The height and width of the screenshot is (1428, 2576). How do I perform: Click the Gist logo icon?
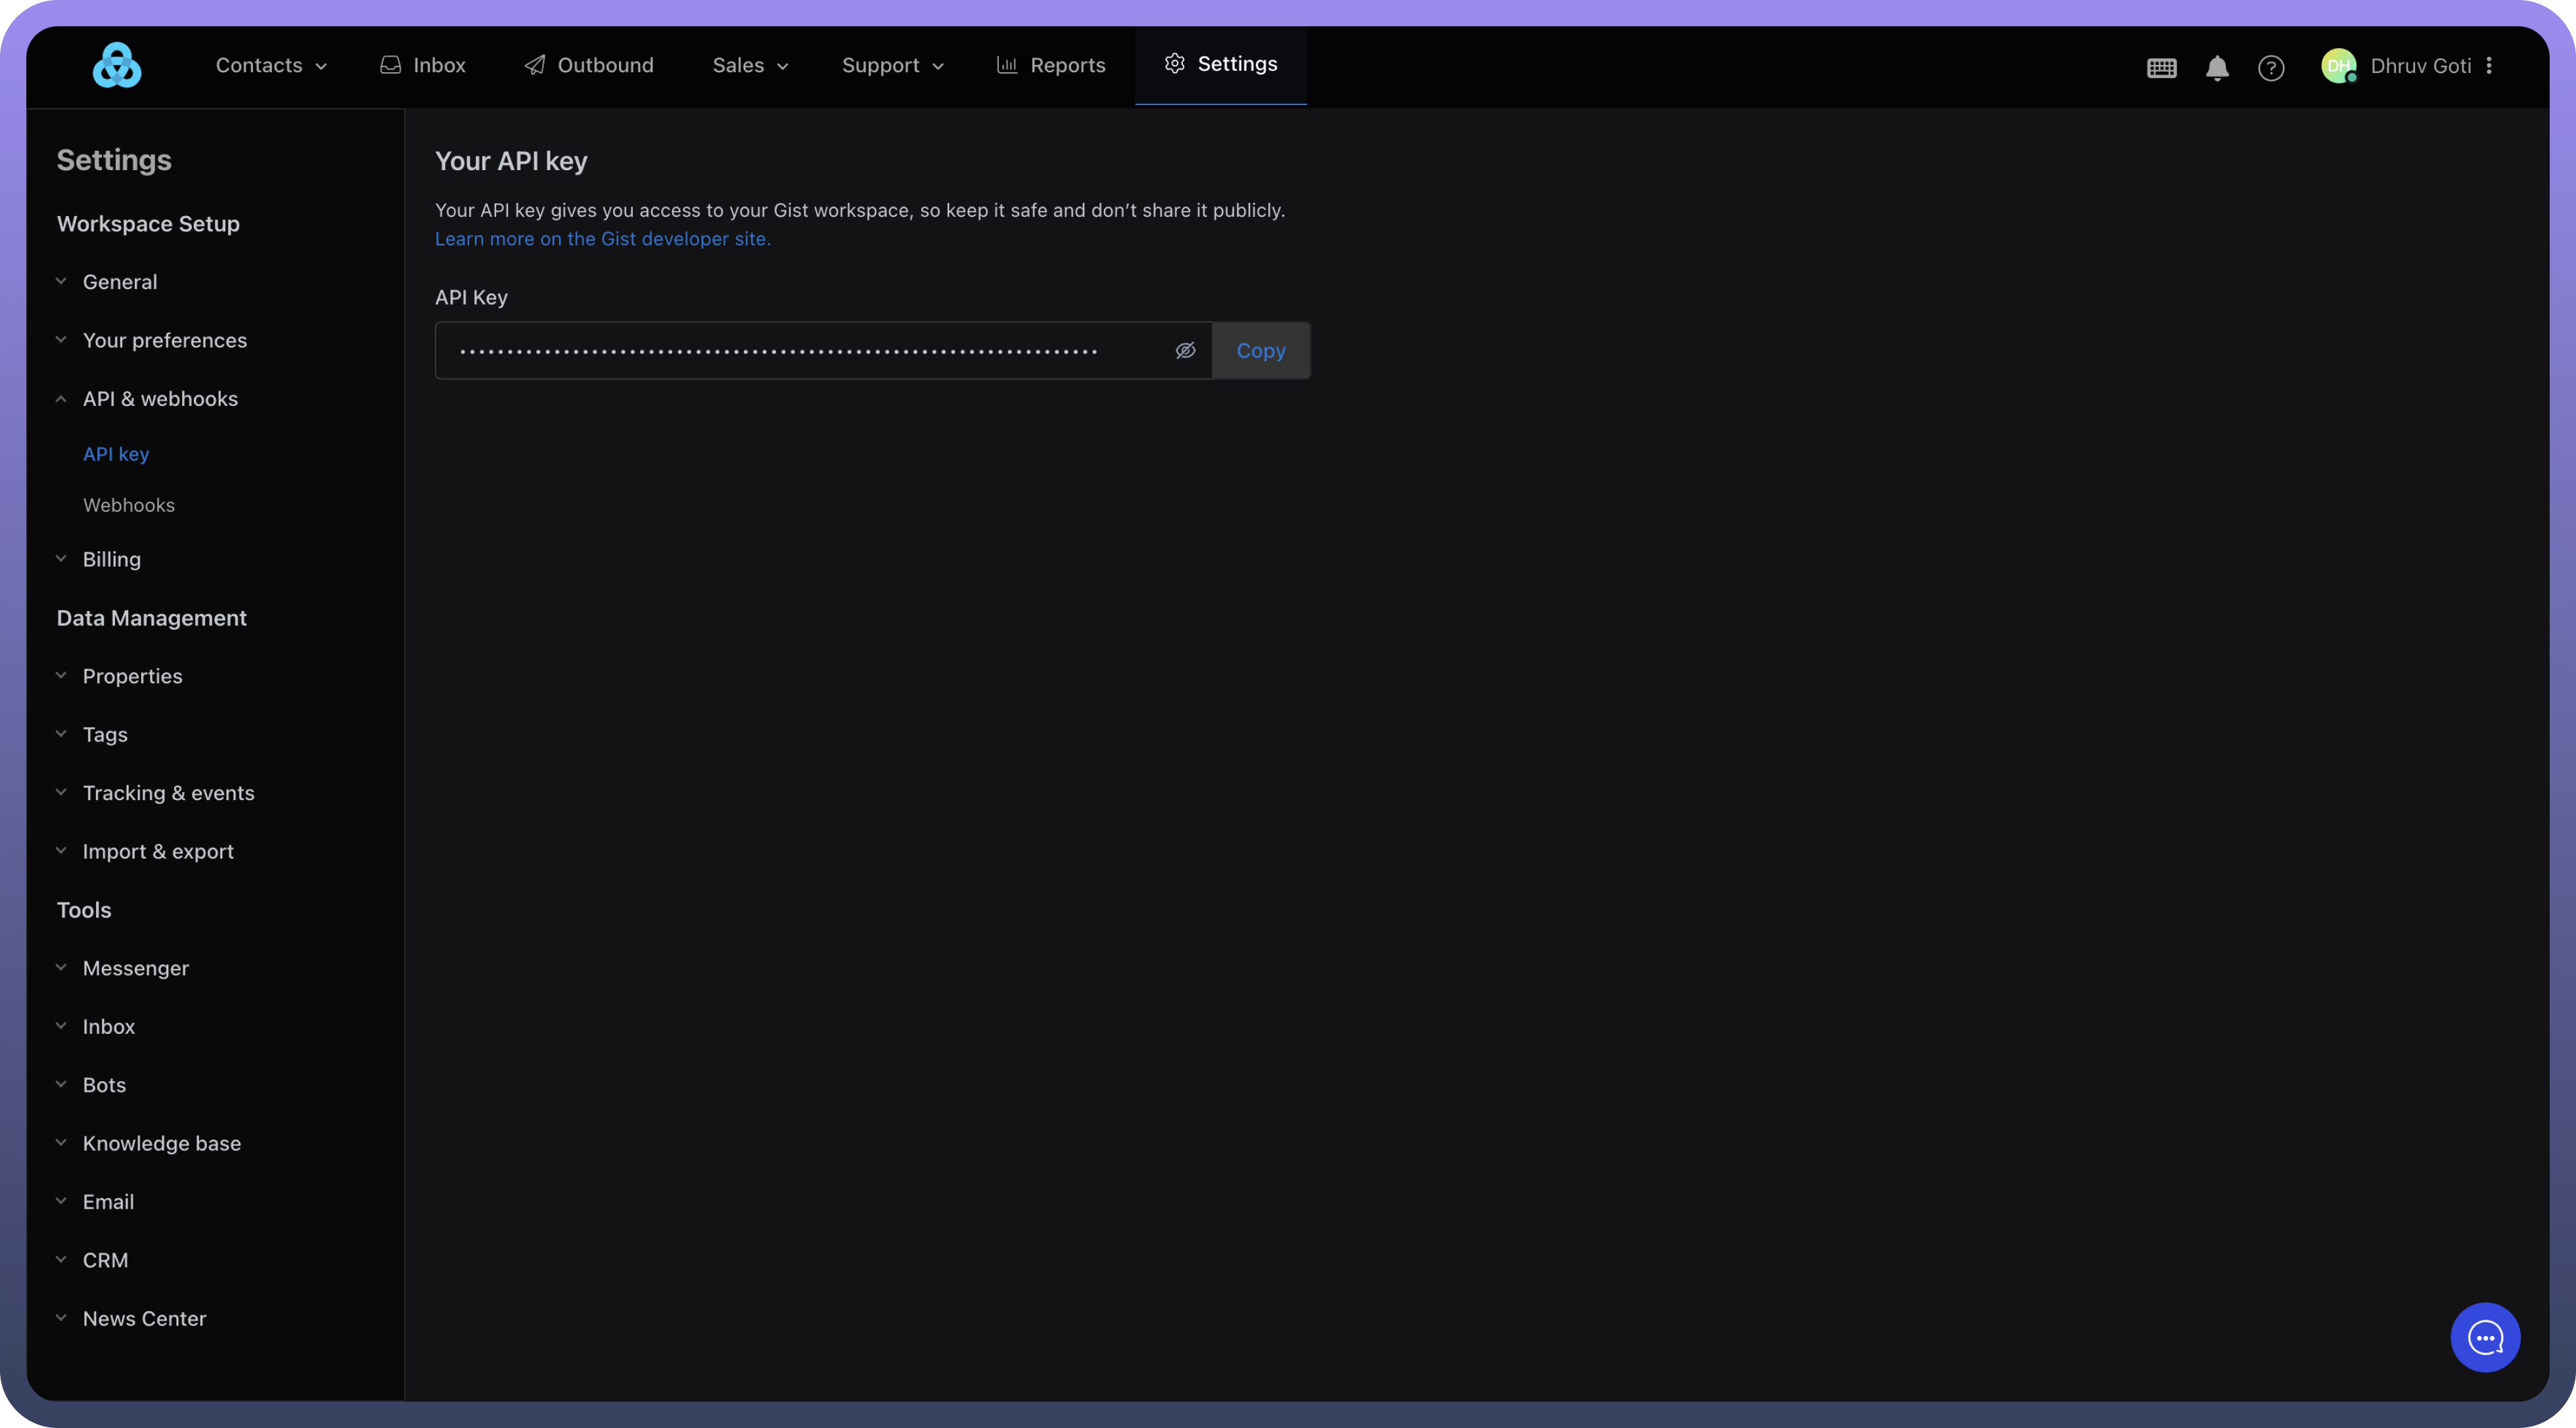coord(117,65)
